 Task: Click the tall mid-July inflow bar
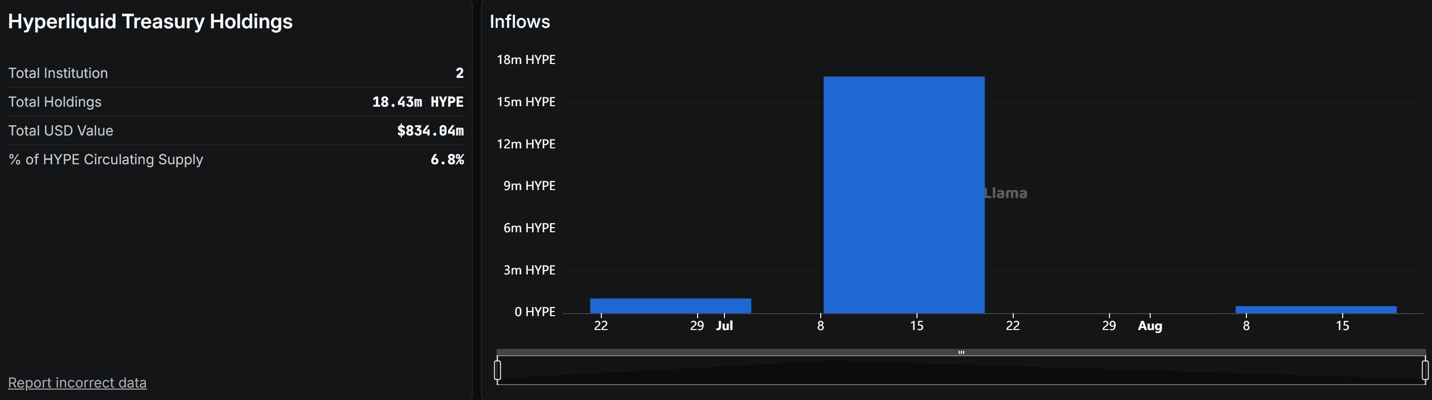(904, 195)
